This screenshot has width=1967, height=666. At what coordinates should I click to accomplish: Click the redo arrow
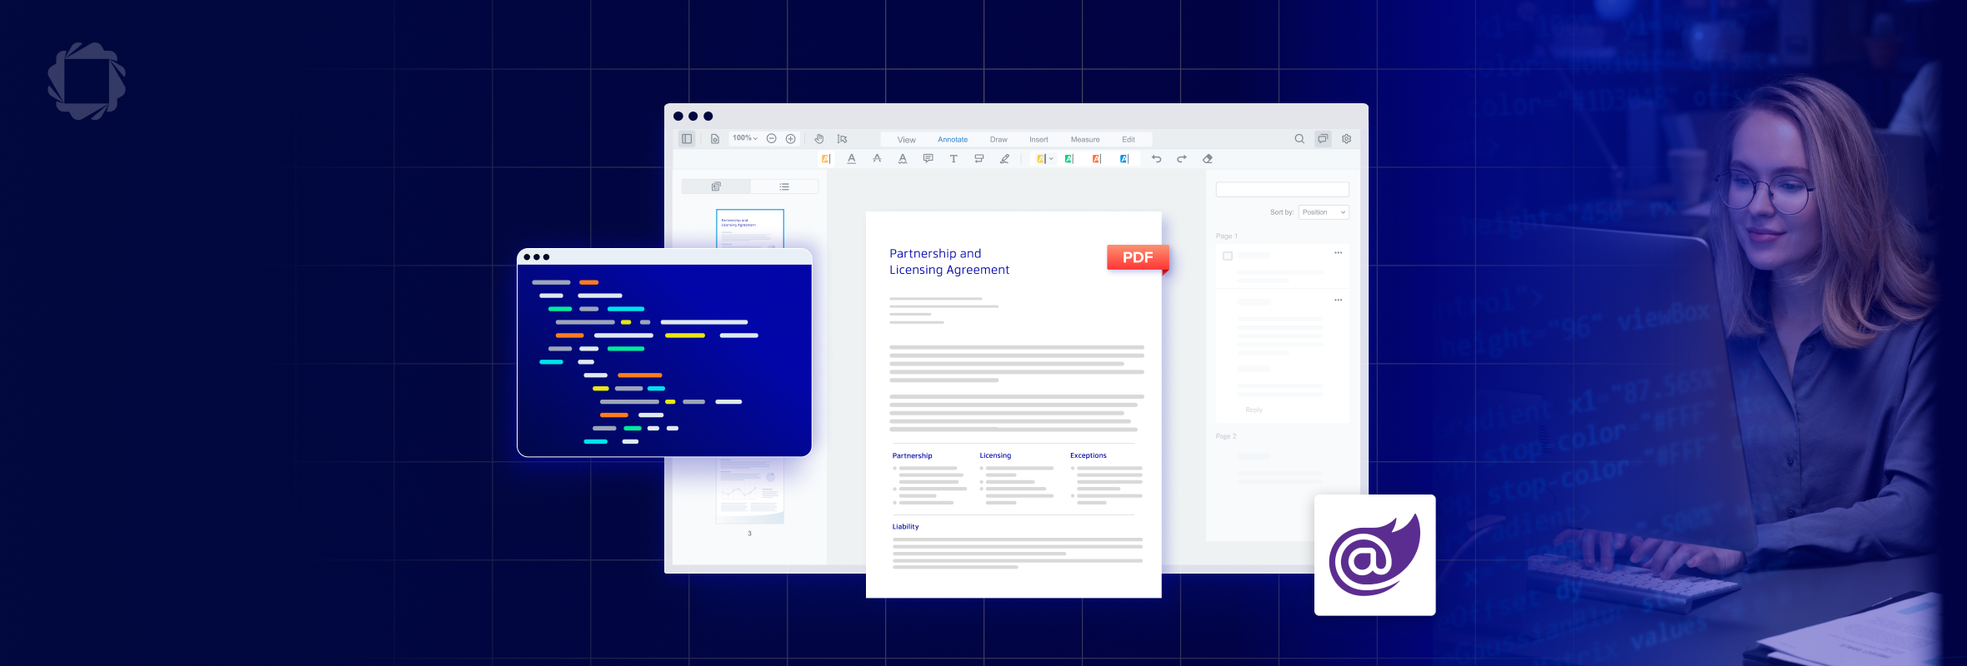[1182, 159]
